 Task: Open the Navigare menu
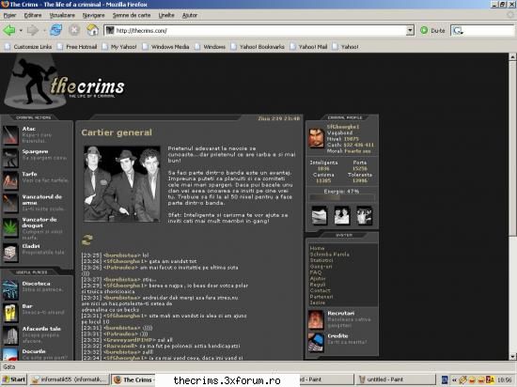click(x=94, y=15)
